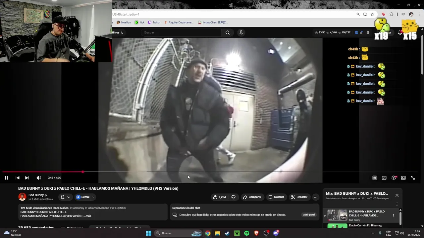Open File Explorer from the taskbar

pyautogui.click(x=217, y=233)
